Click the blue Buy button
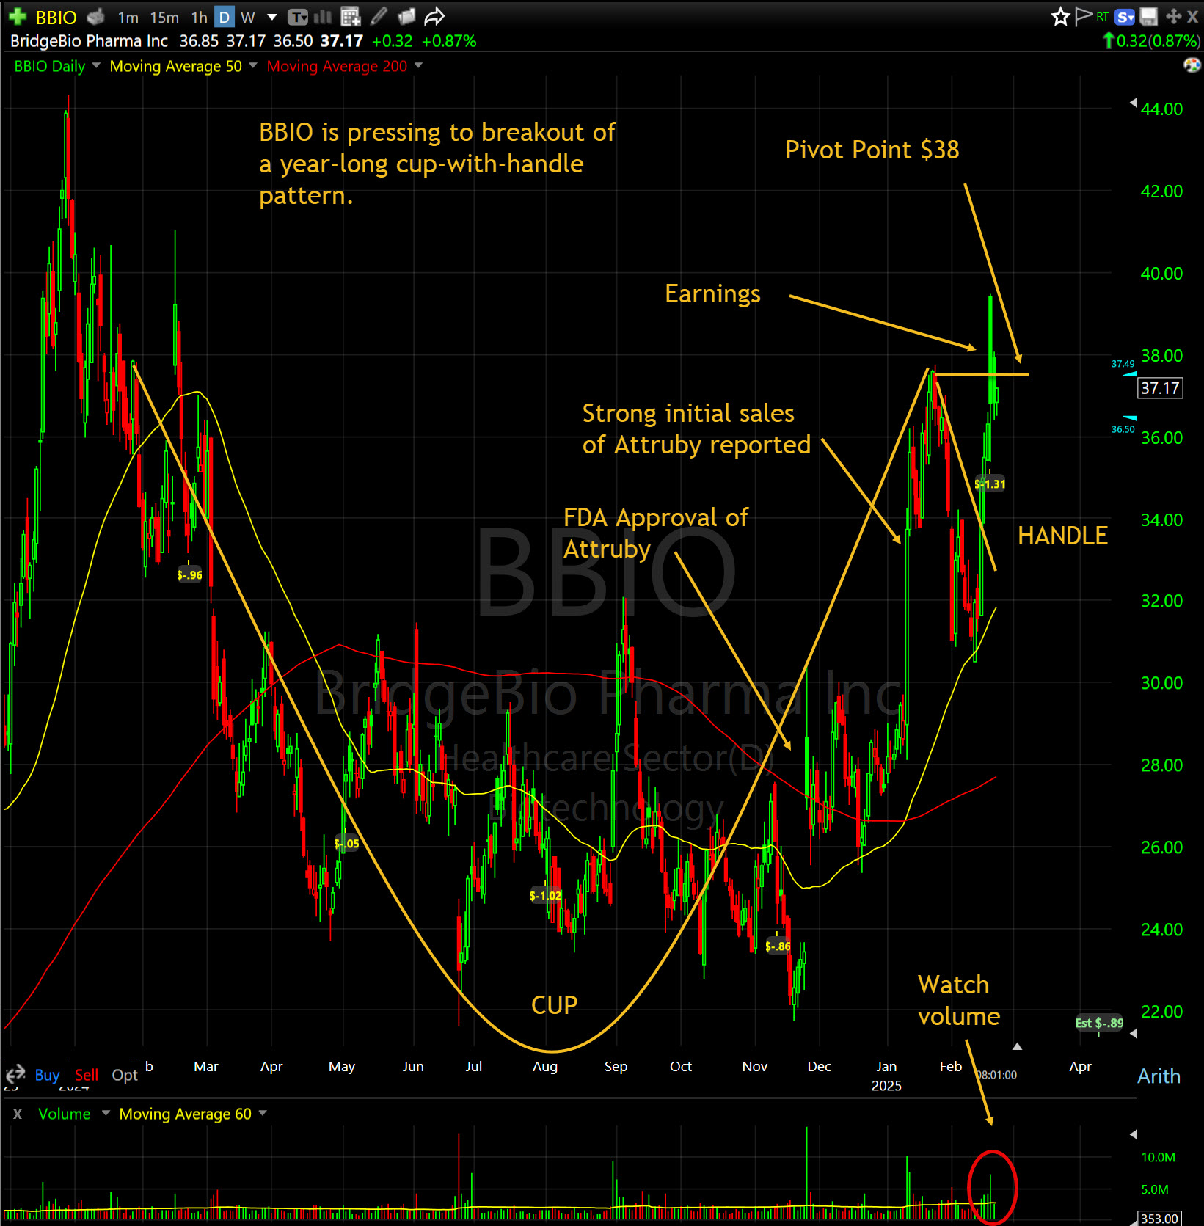Viewport: 1204px width, 1226px height. pyautogui.click(x=47, y=1075)
